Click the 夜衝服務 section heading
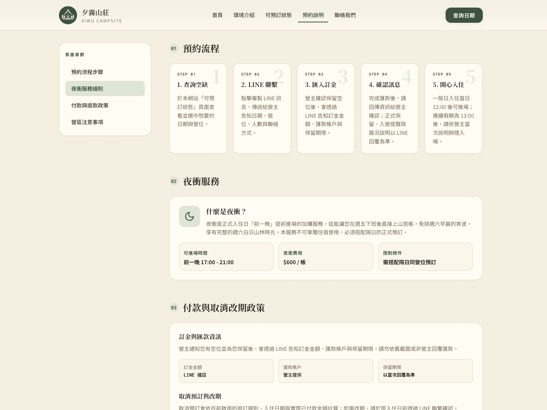Screen dimensions: 547x410 click(201, 181)
